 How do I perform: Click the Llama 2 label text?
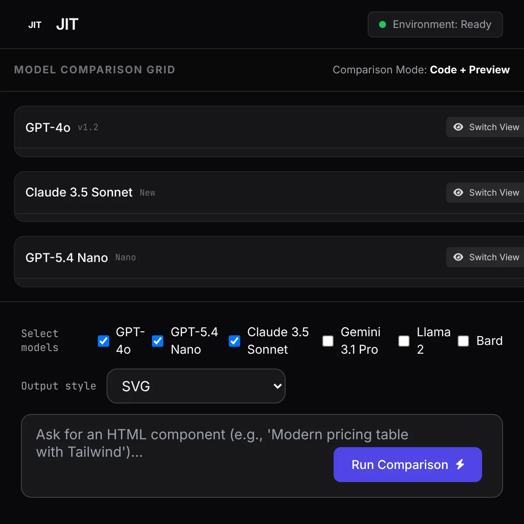point(434,341)
